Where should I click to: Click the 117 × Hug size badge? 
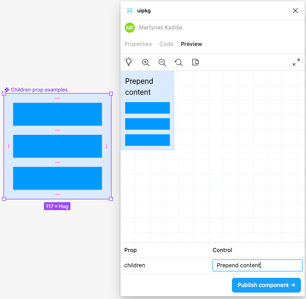click(x=57, y=207)
